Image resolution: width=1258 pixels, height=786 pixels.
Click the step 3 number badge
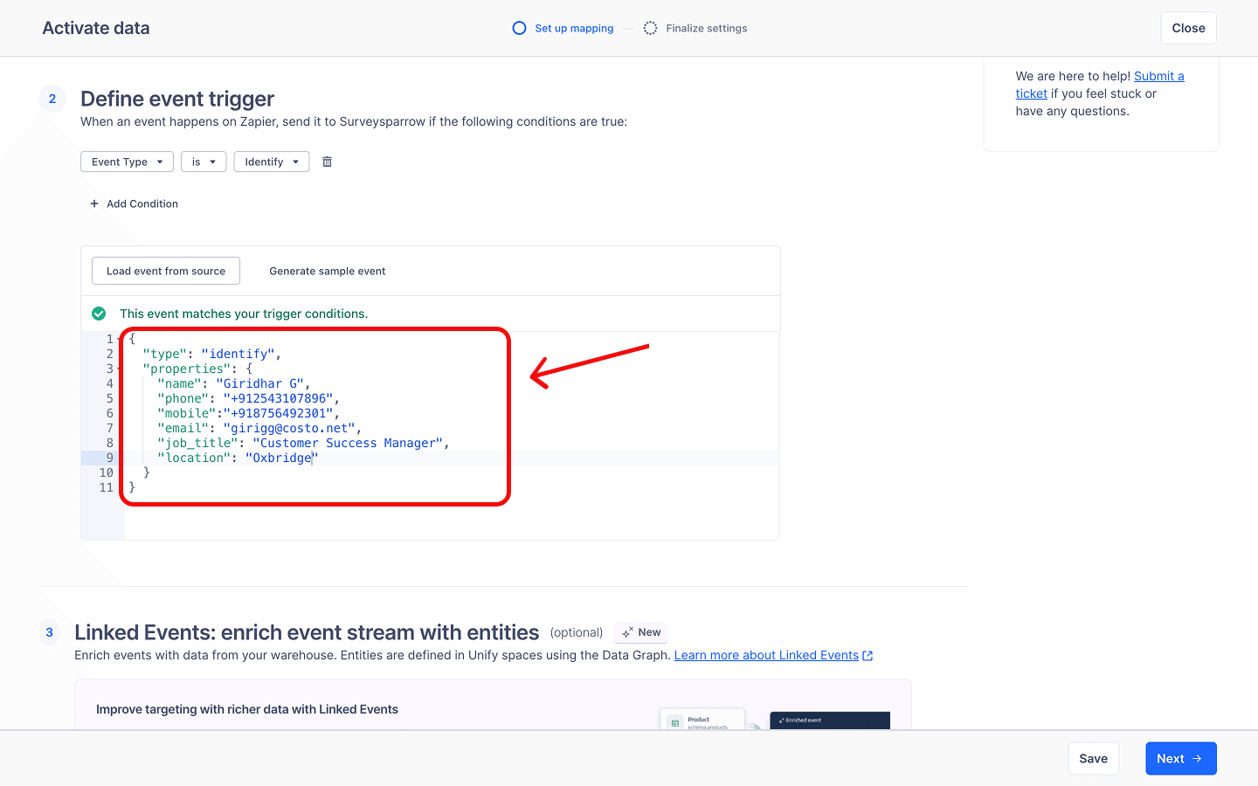(x=49, y=632)
